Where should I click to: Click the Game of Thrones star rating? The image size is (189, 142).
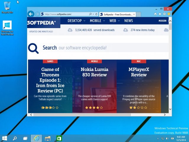pos(50,107)
